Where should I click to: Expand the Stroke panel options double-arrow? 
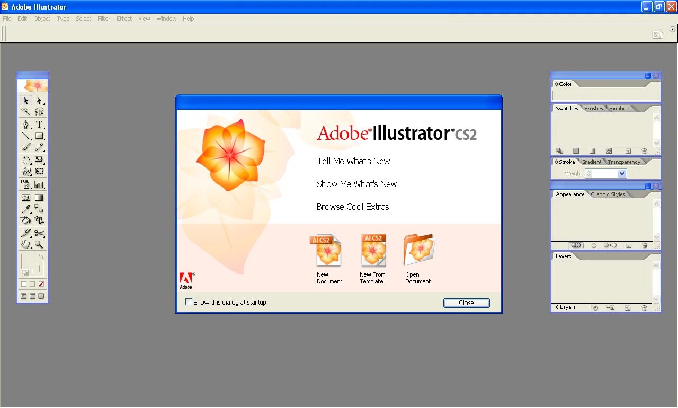[556, 162]
